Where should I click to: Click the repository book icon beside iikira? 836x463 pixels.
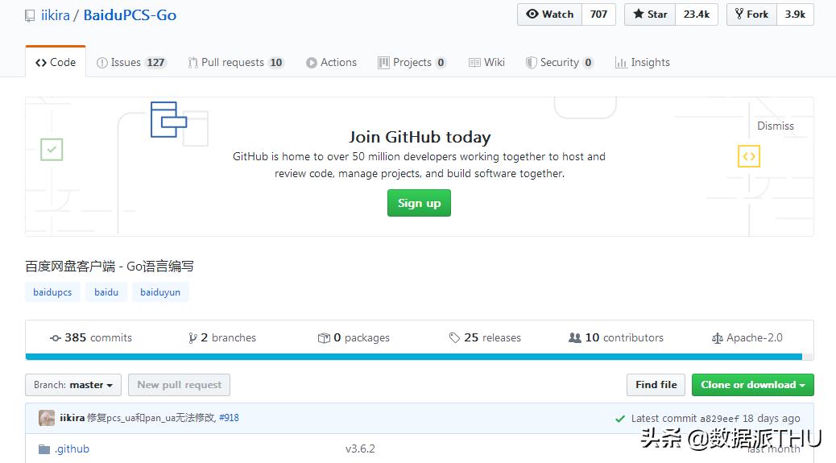click(x=30, y=16)
